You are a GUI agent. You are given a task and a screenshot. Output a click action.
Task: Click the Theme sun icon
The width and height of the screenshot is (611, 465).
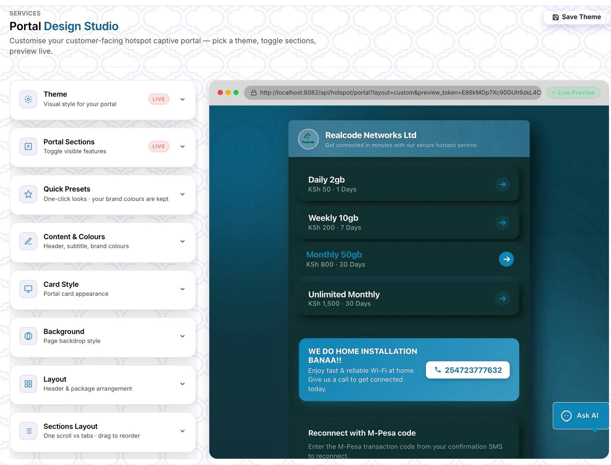[28, 99]
